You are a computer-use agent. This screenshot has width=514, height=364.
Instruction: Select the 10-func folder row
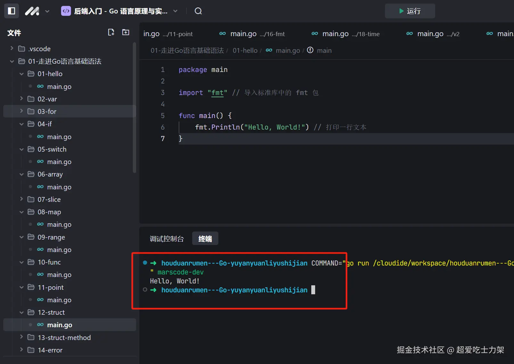70,262
